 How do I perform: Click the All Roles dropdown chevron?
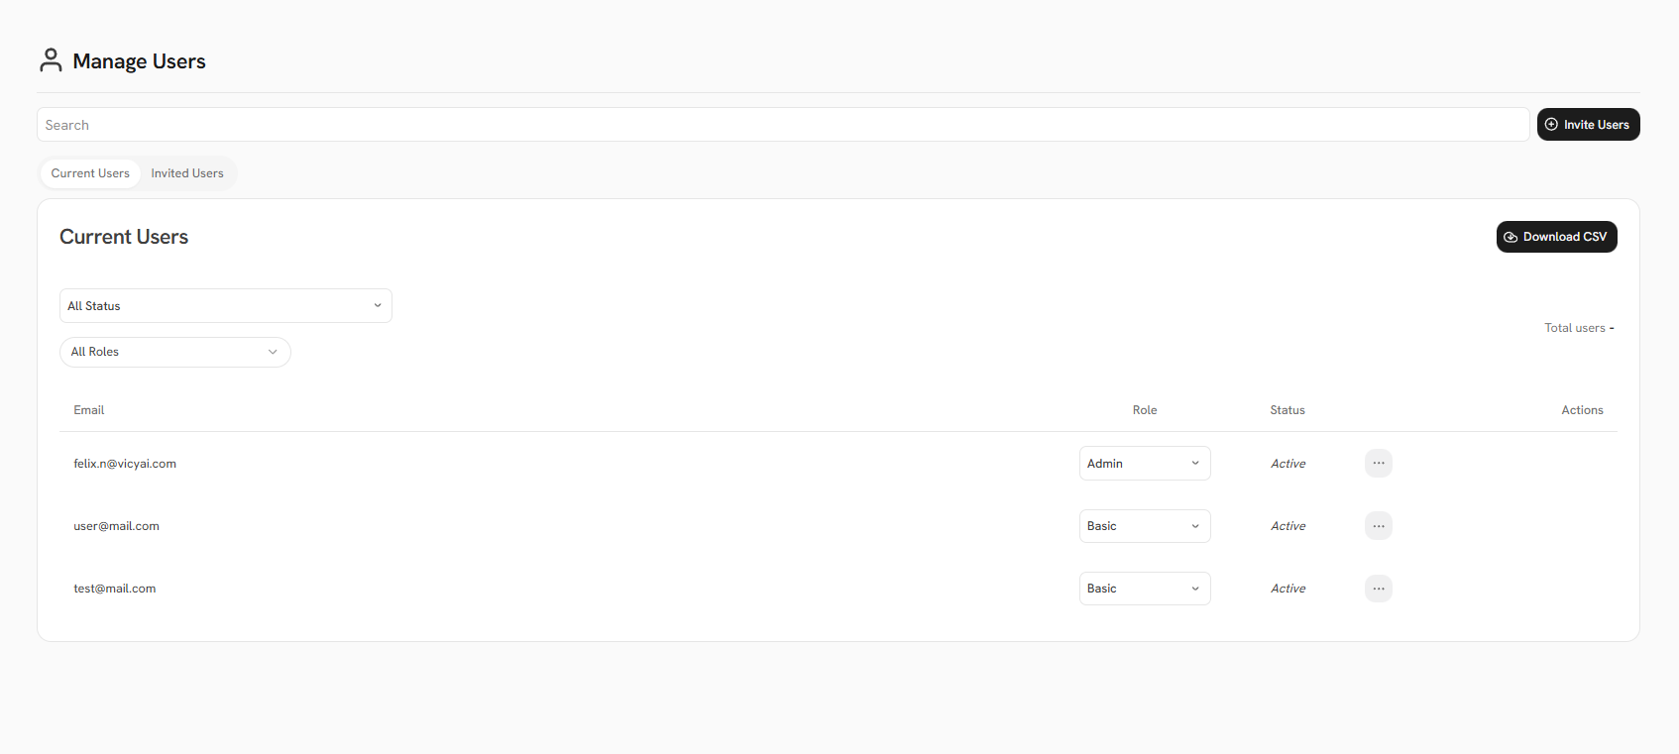pyautogui.click(x=273, y=352)
